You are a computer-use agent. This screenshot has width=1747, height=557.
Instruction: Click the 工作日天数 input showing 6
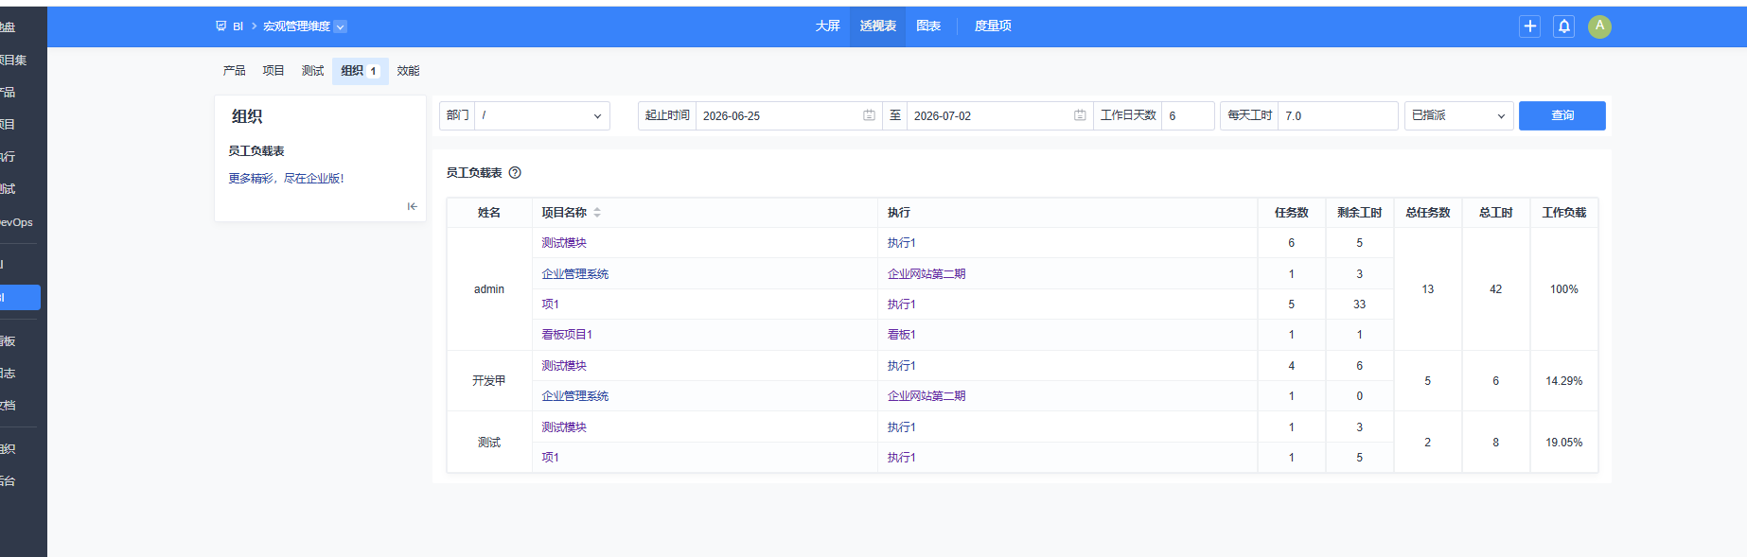tap(1188, 115)
